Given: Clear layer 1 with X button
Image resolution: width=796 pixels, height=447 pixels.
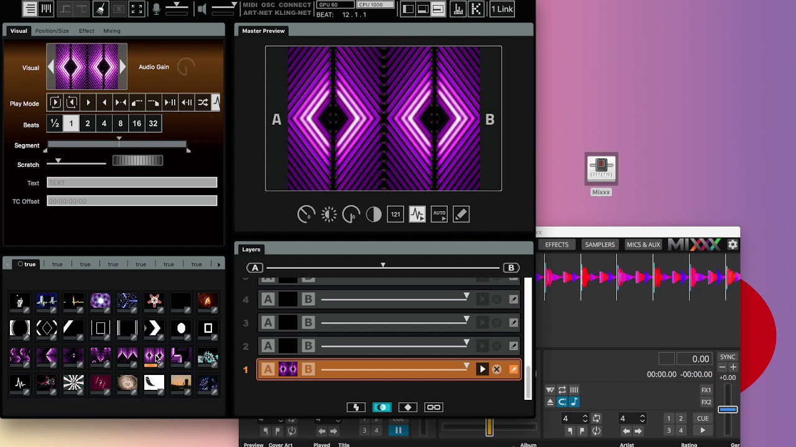Looking at the screenshot, I should [x=497, y=369].
